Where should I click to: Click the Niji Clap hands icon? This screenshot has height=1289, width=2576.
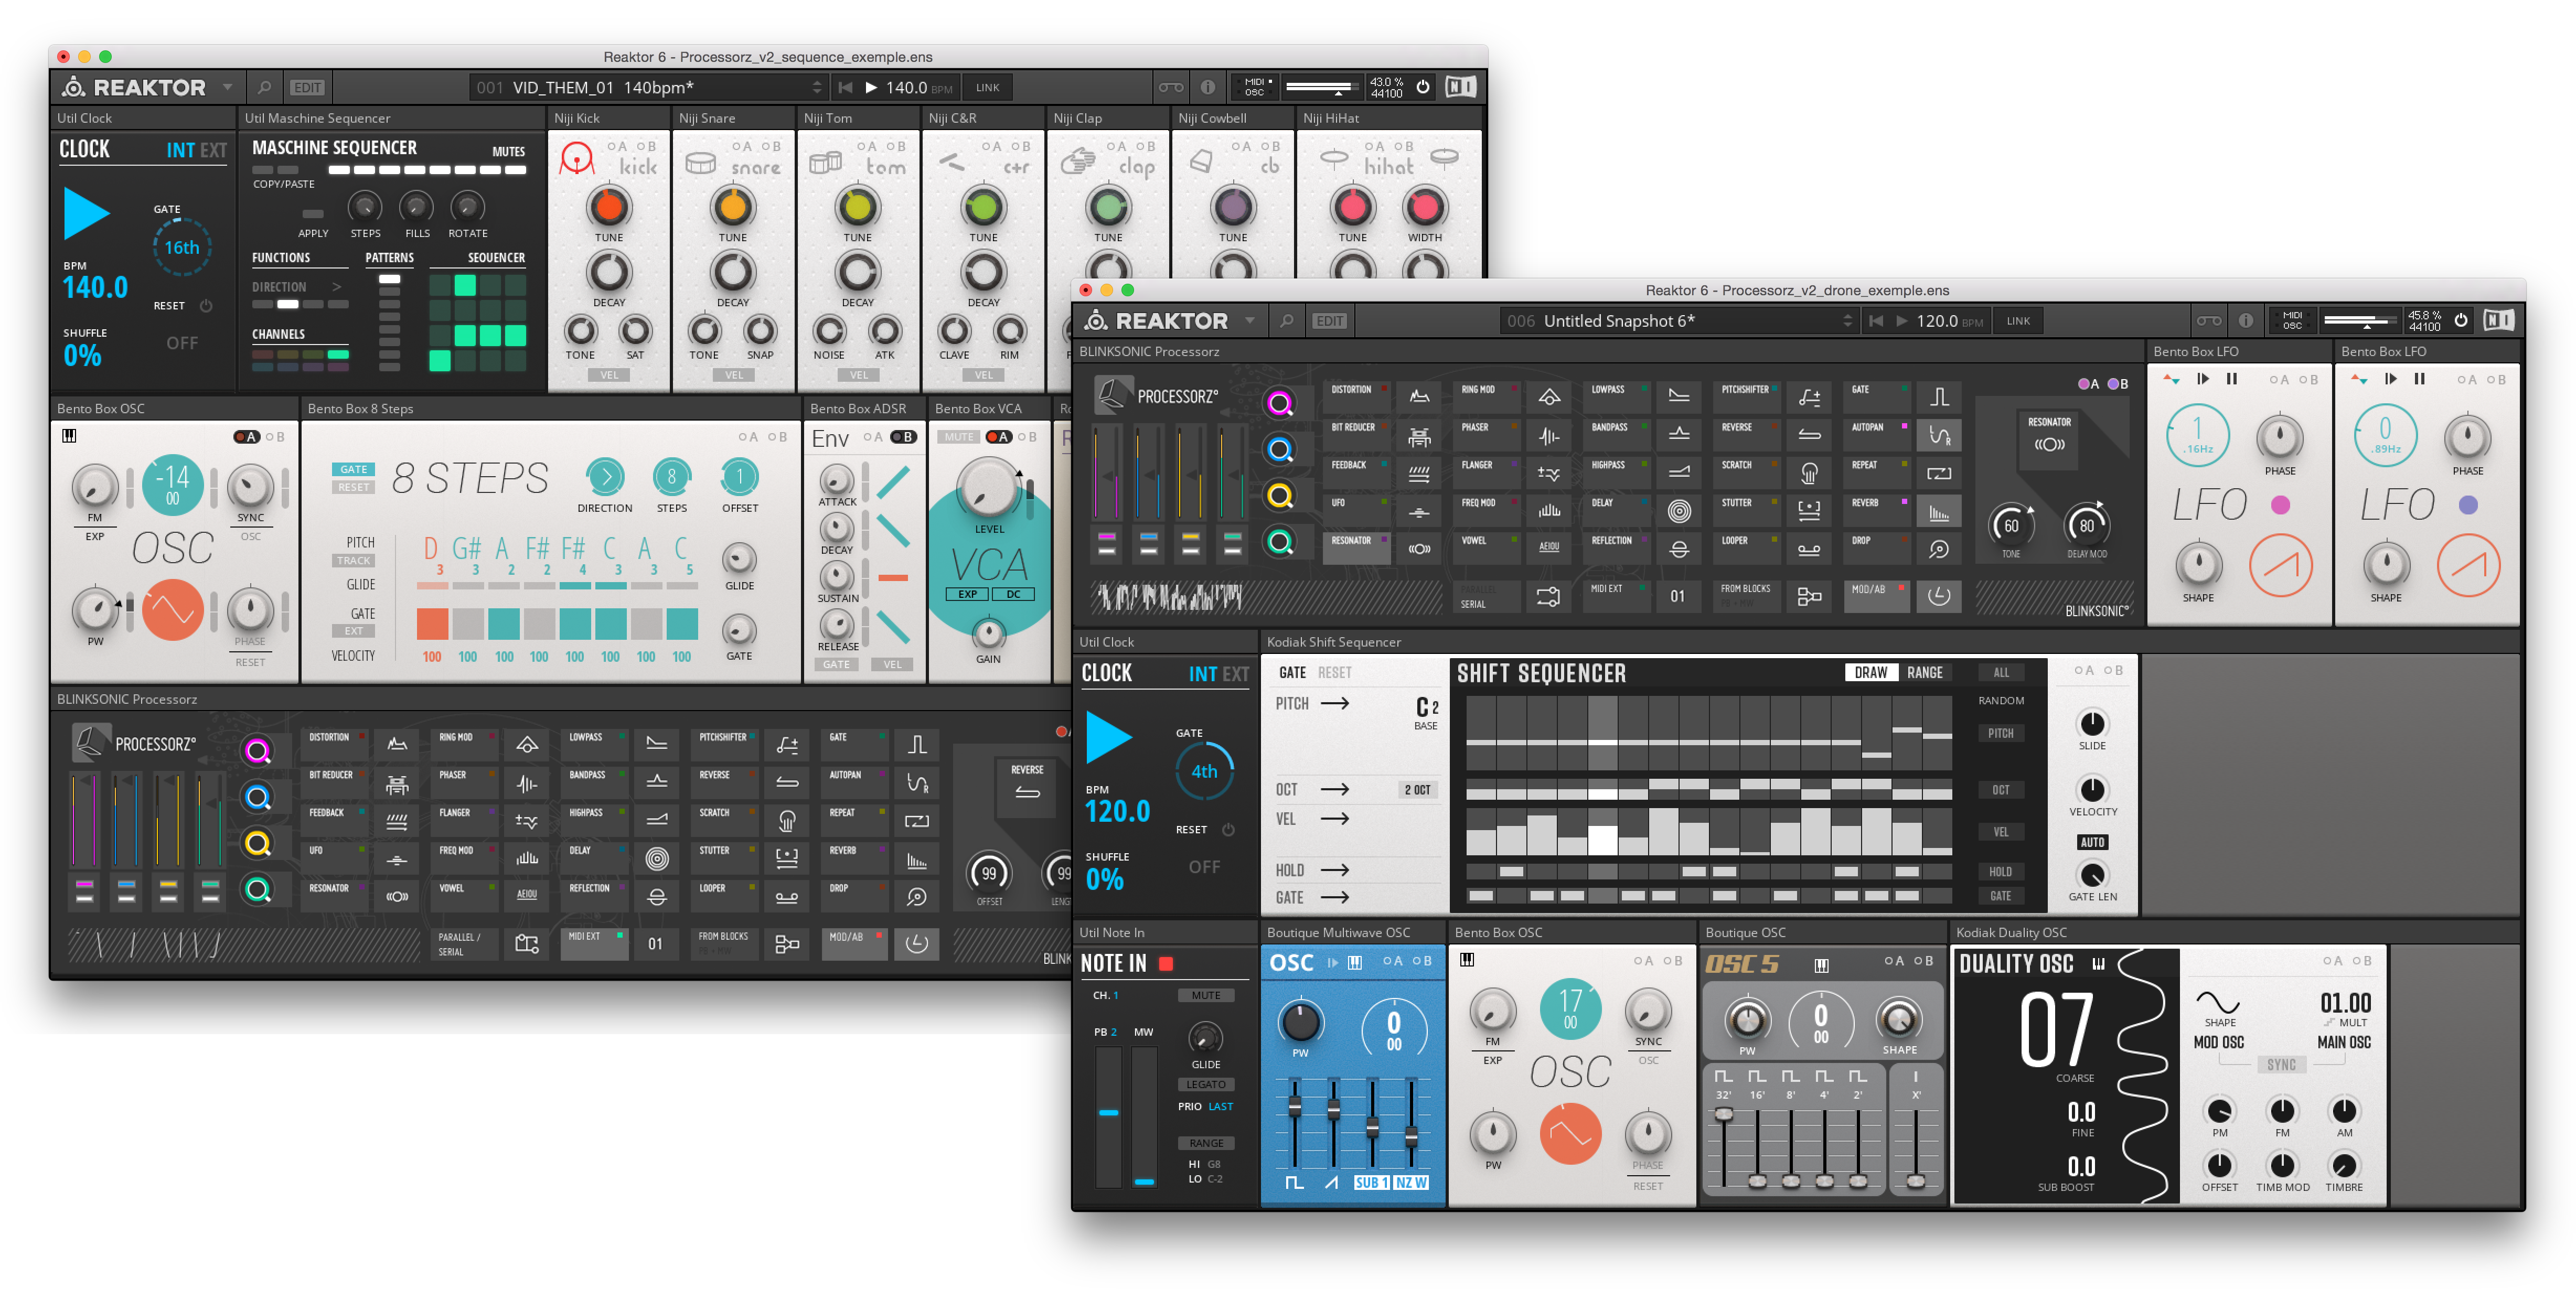click(1078, 160)
